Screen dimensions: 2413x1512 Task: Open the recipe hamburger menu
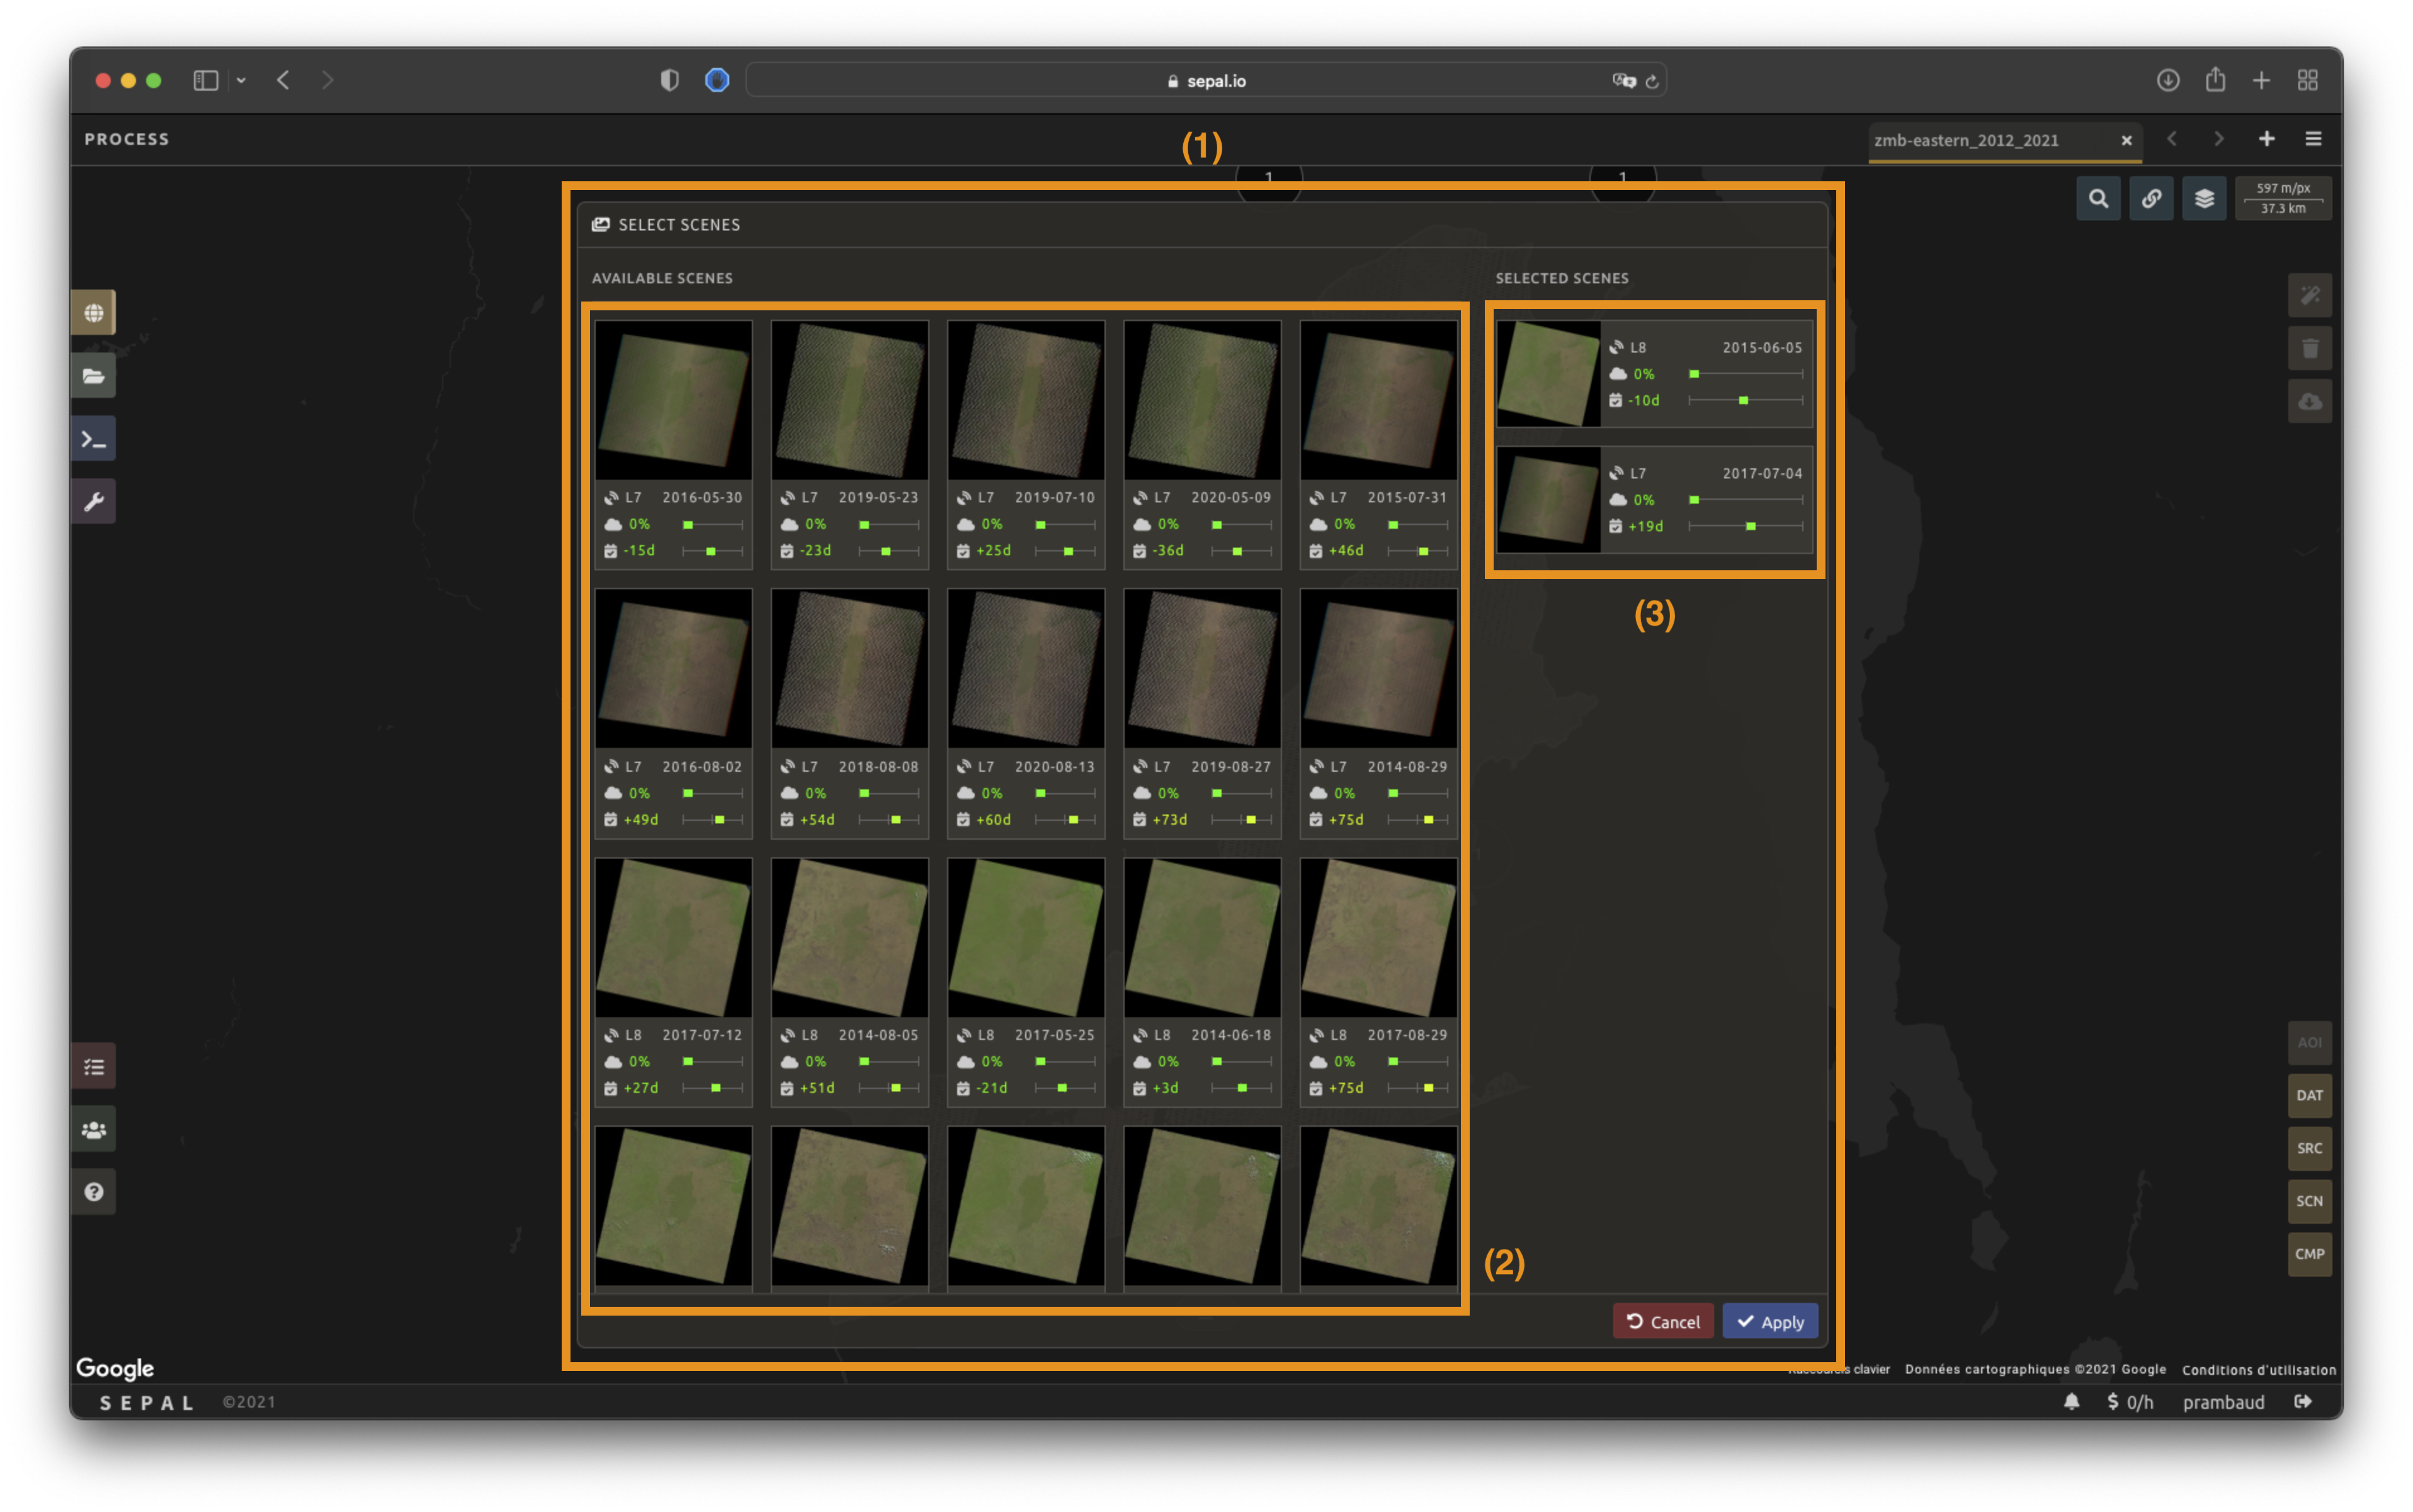pos(2313,139)
